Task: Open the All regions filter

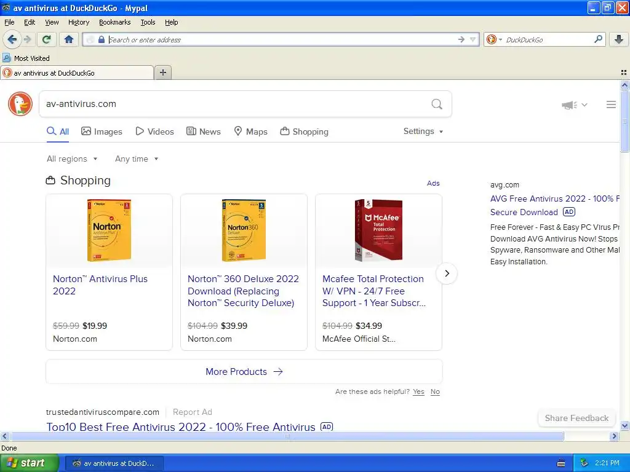Action: click(72, 159)
